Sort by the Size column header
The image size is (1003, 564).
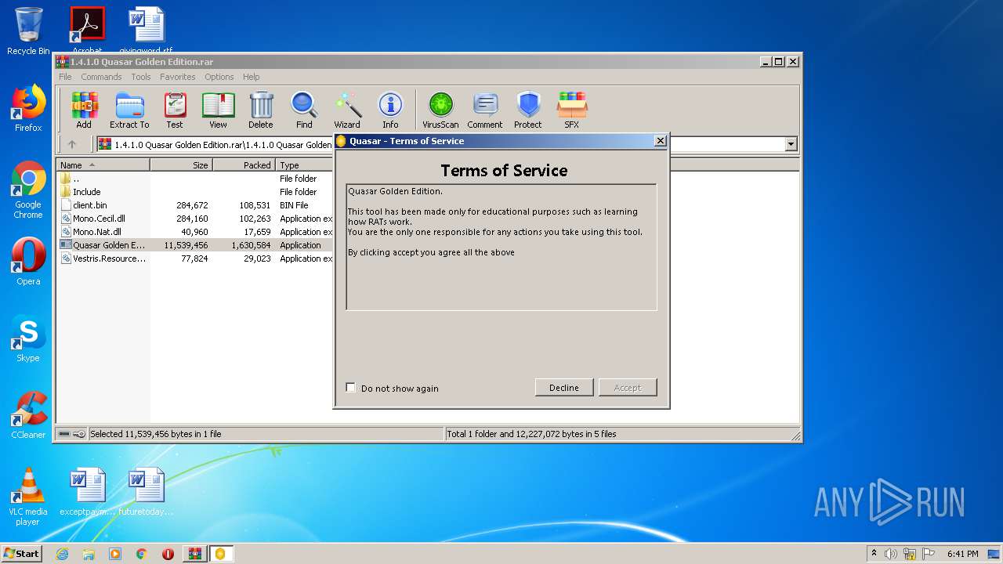182,165
